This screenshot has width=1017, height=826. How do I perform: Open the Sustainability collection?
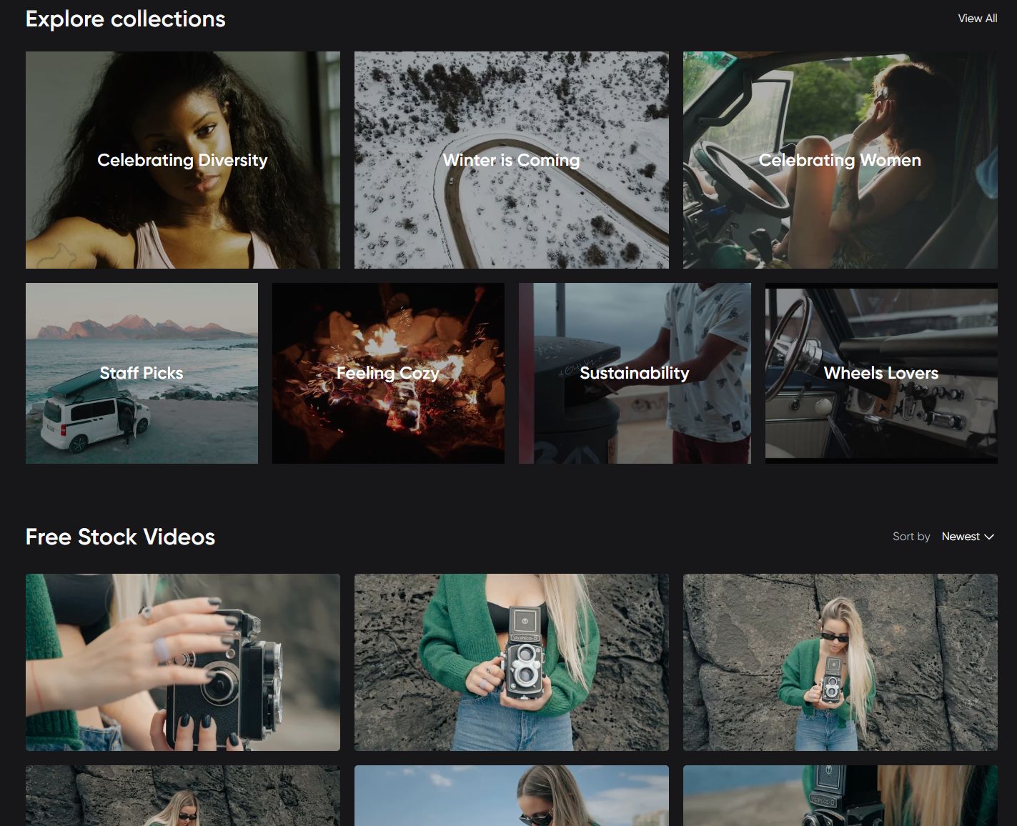635,373
